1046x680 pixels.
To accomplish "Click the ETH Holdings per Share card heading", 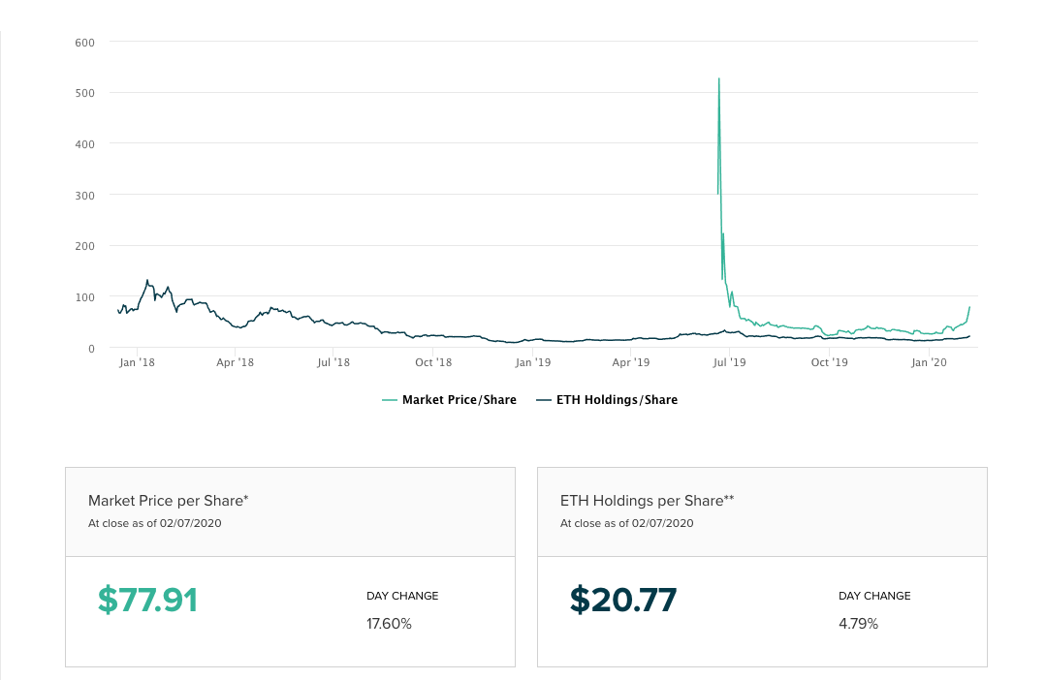I will coord(647,501).
